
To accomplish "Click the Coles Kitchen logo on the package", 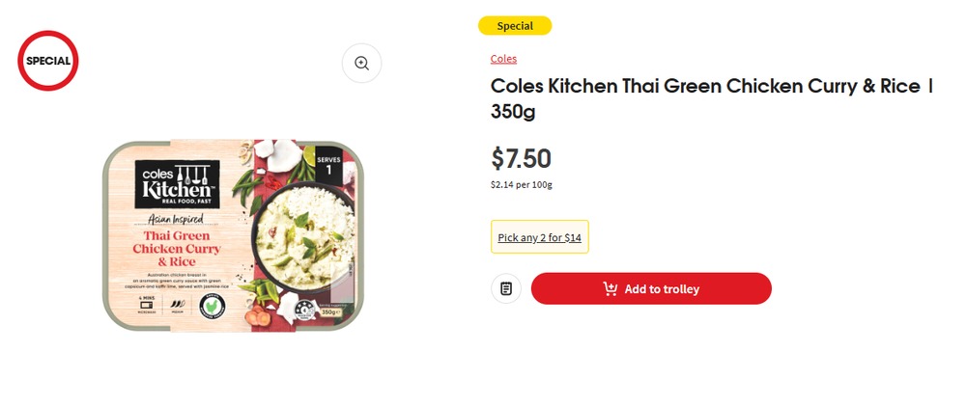I will (176, 183).
